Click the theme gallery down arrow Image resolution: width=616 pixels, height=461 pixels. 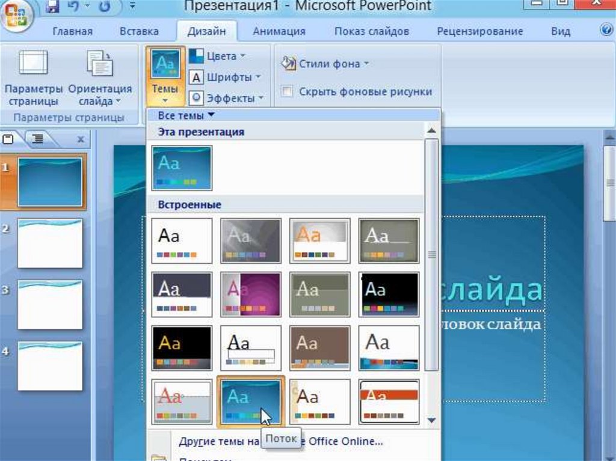point(431,420)
